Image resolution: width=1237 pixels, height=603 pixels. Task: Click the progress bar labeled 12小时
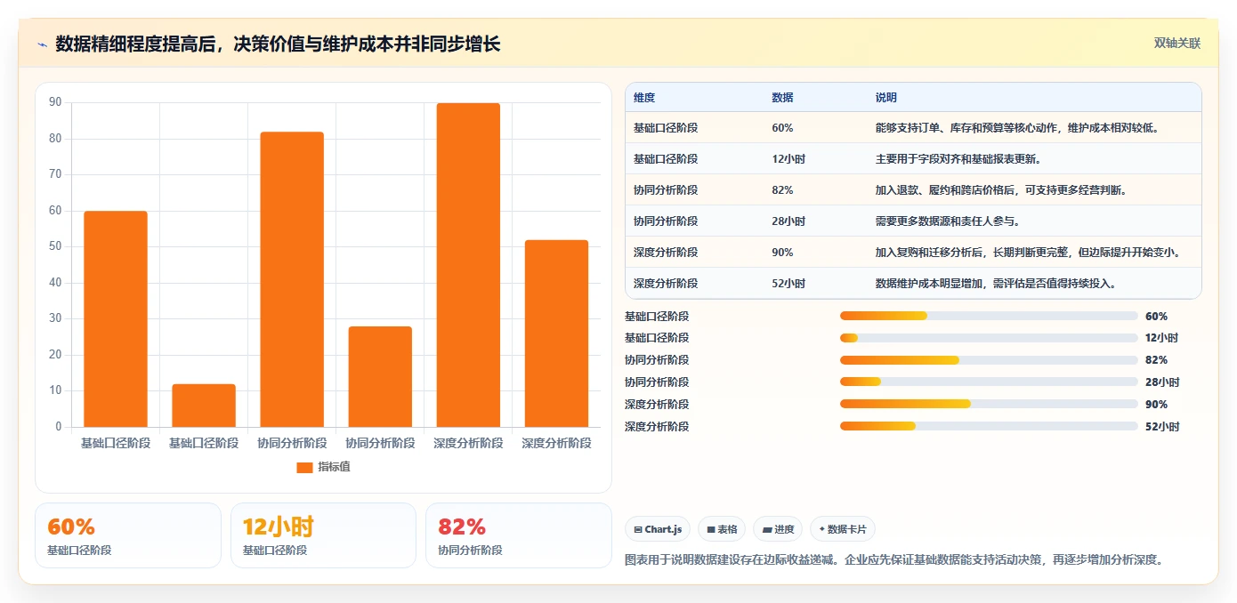pyautogui.click(x=989, y=338)
